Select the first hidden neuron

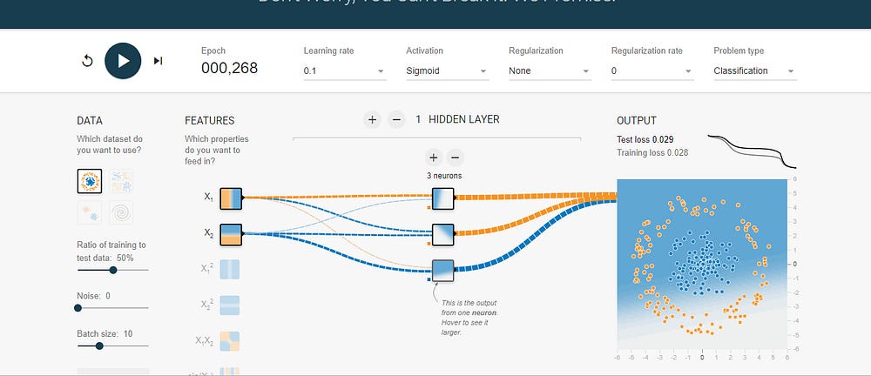tap(442, 198)
